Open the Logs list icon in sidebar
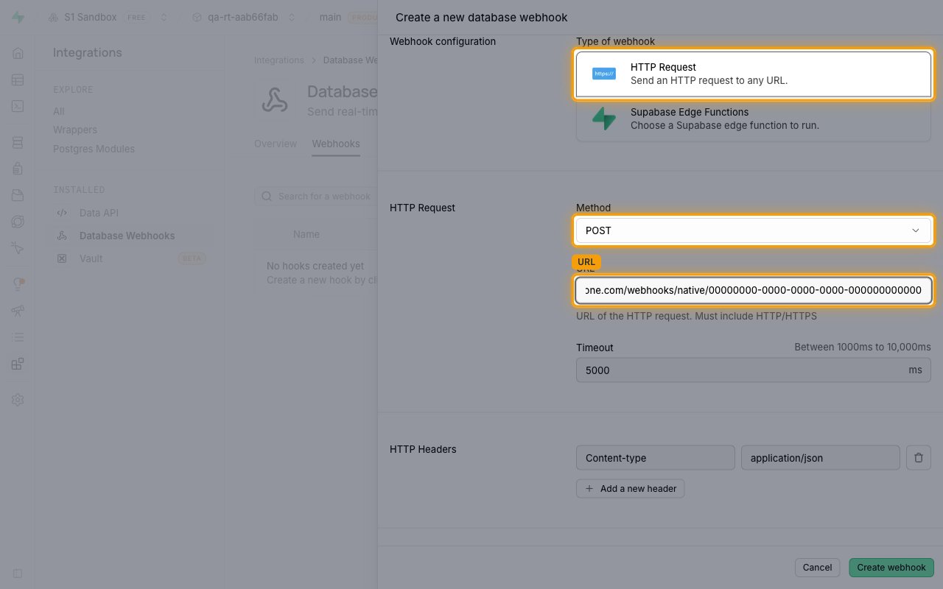Screen dimensions: 943x589 18,337
